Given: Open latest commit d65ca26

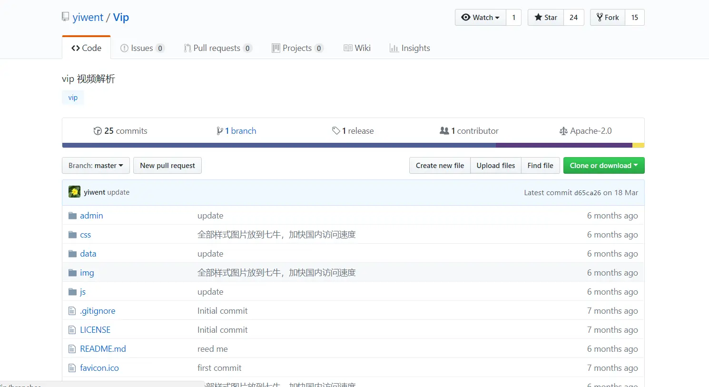Looking at the screenshot, I should 588,193.
